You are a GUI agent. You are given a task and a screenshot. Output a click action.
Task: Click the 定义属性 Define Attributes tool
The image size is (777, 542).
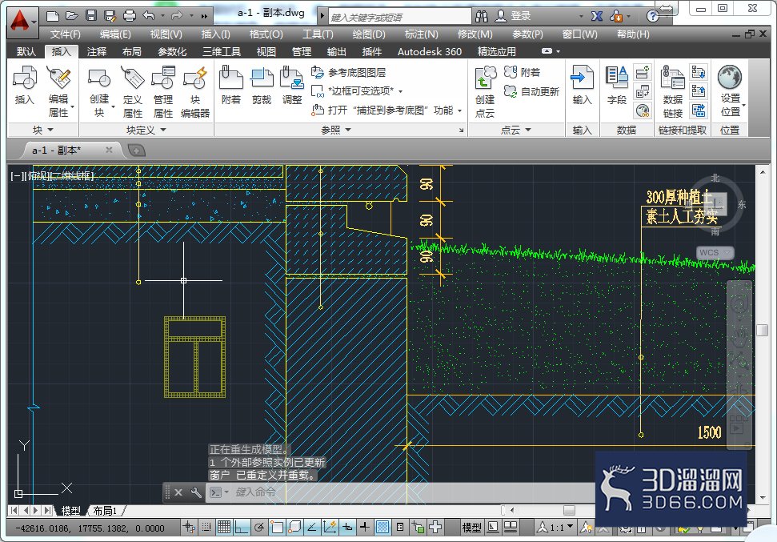tap(132, 92)
